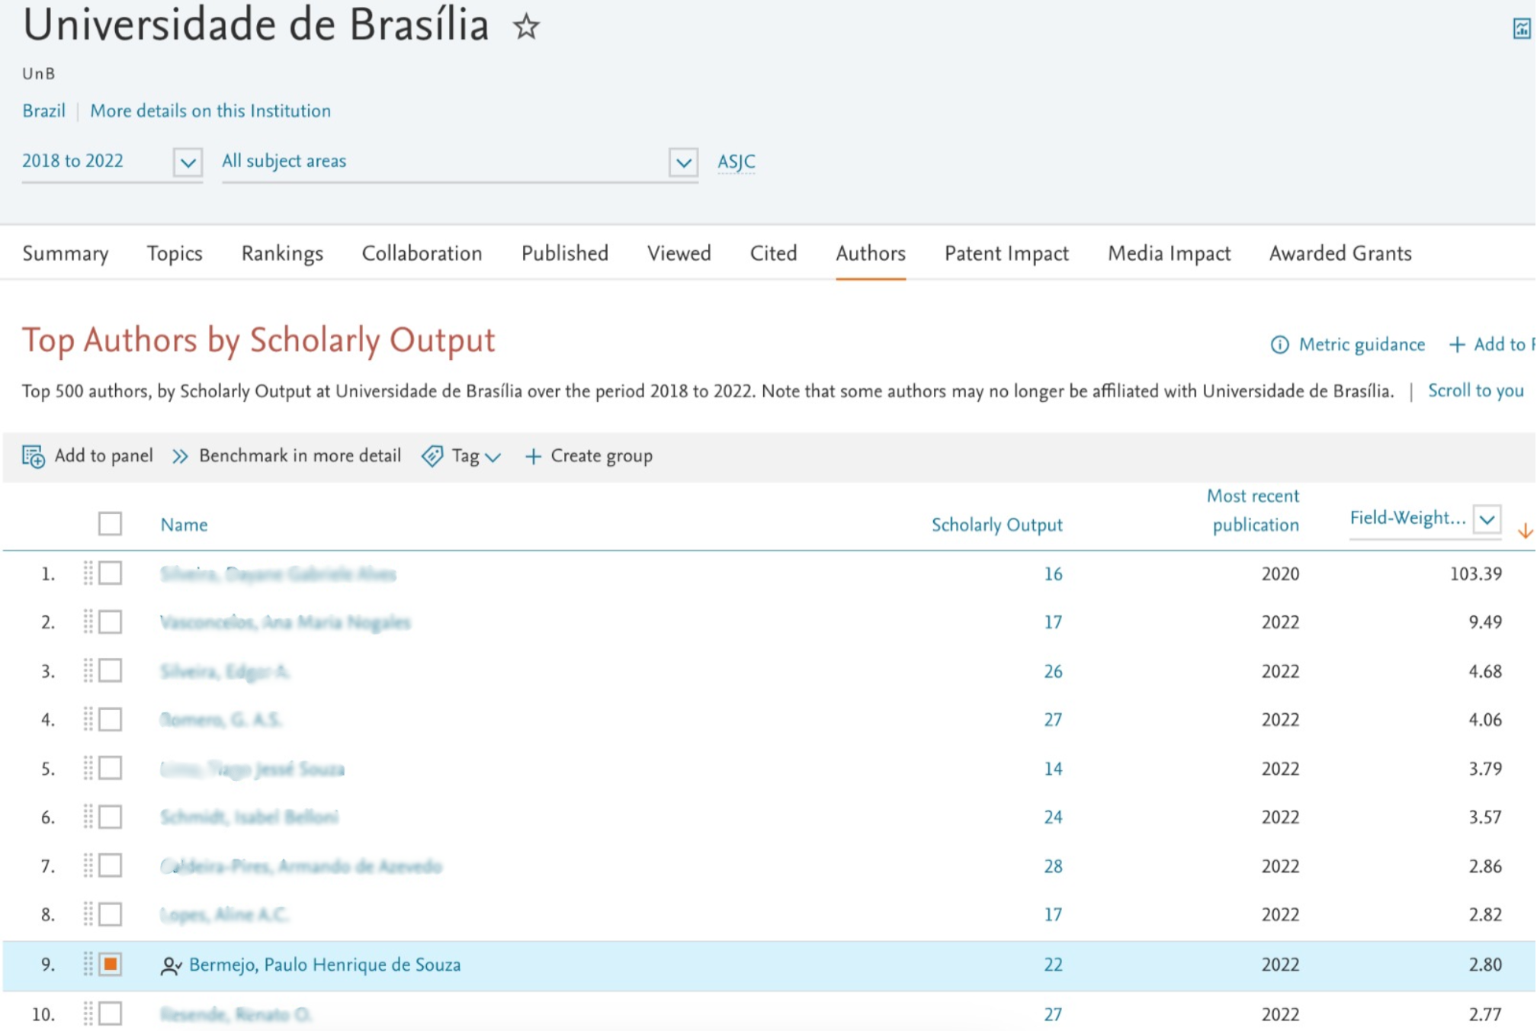The width and height of the screenshot is (1537, 1031).
Task: Open the Field-Weighted metric dropdown
Action: [1487, 519]
